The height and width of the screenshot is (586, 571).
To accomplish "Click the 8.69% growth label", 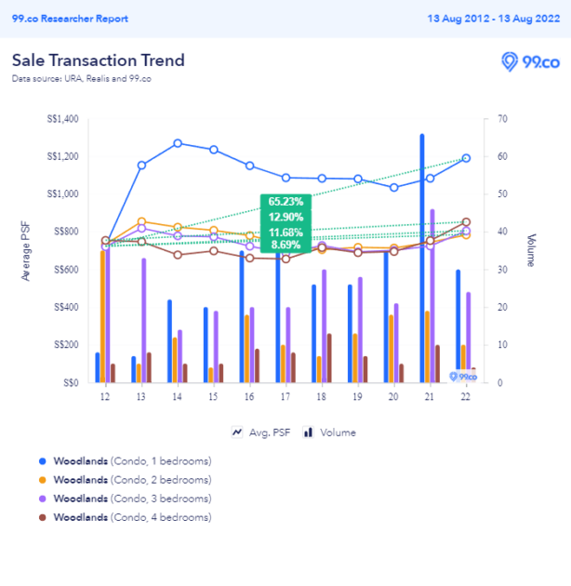I will (285, 245).
